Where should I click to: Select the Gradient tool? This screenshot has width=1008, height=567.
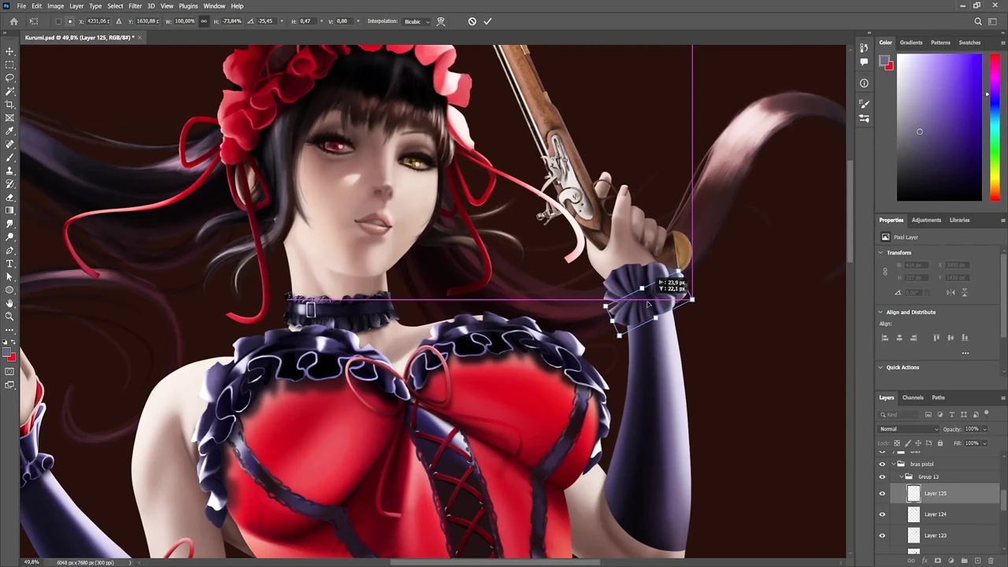(9, 210)
